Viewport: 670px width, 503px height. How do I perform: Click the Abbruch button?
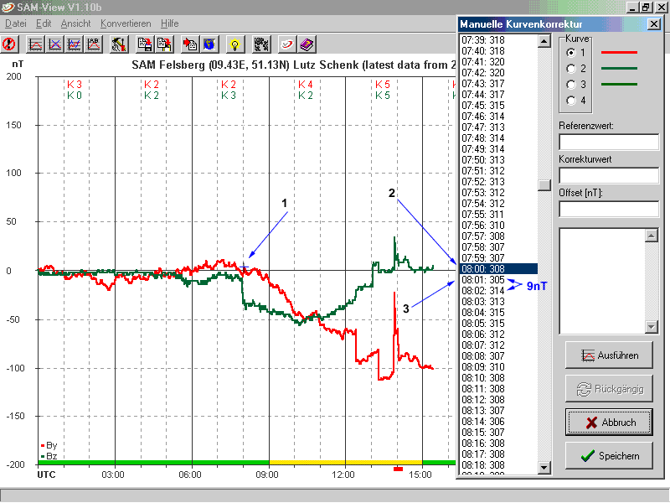point(609,423)
